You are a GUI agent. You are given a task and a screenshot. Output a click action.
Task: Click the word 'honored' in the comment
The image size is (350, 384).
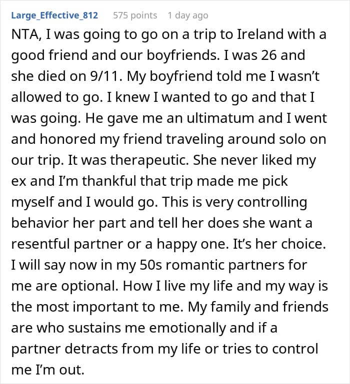(x=67, y=139)
